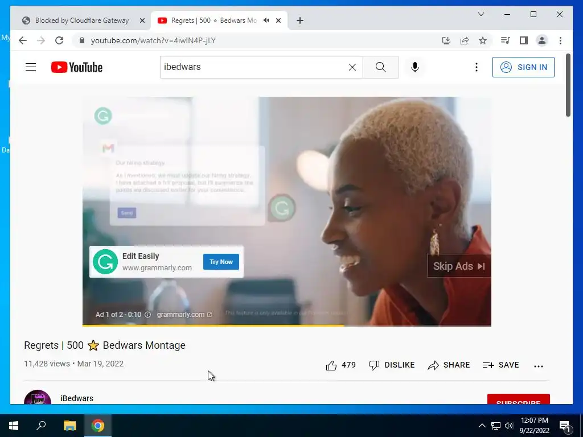Open the taskbar clock and date

point(534,426)
